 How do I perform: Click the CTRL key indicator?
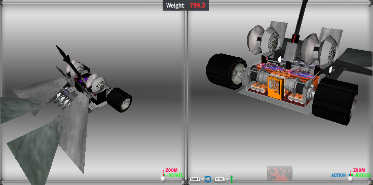pos(220,179)
